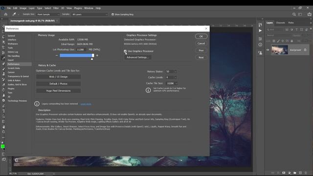
Task: Open the Actions play icon in collapsed dock
Action: point(260,30)
